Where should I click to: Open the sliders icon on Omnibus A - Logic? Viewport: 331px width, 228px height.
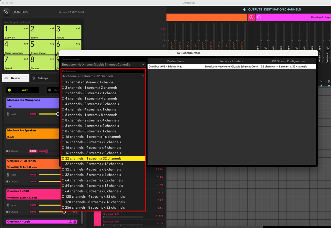(70, 222)
